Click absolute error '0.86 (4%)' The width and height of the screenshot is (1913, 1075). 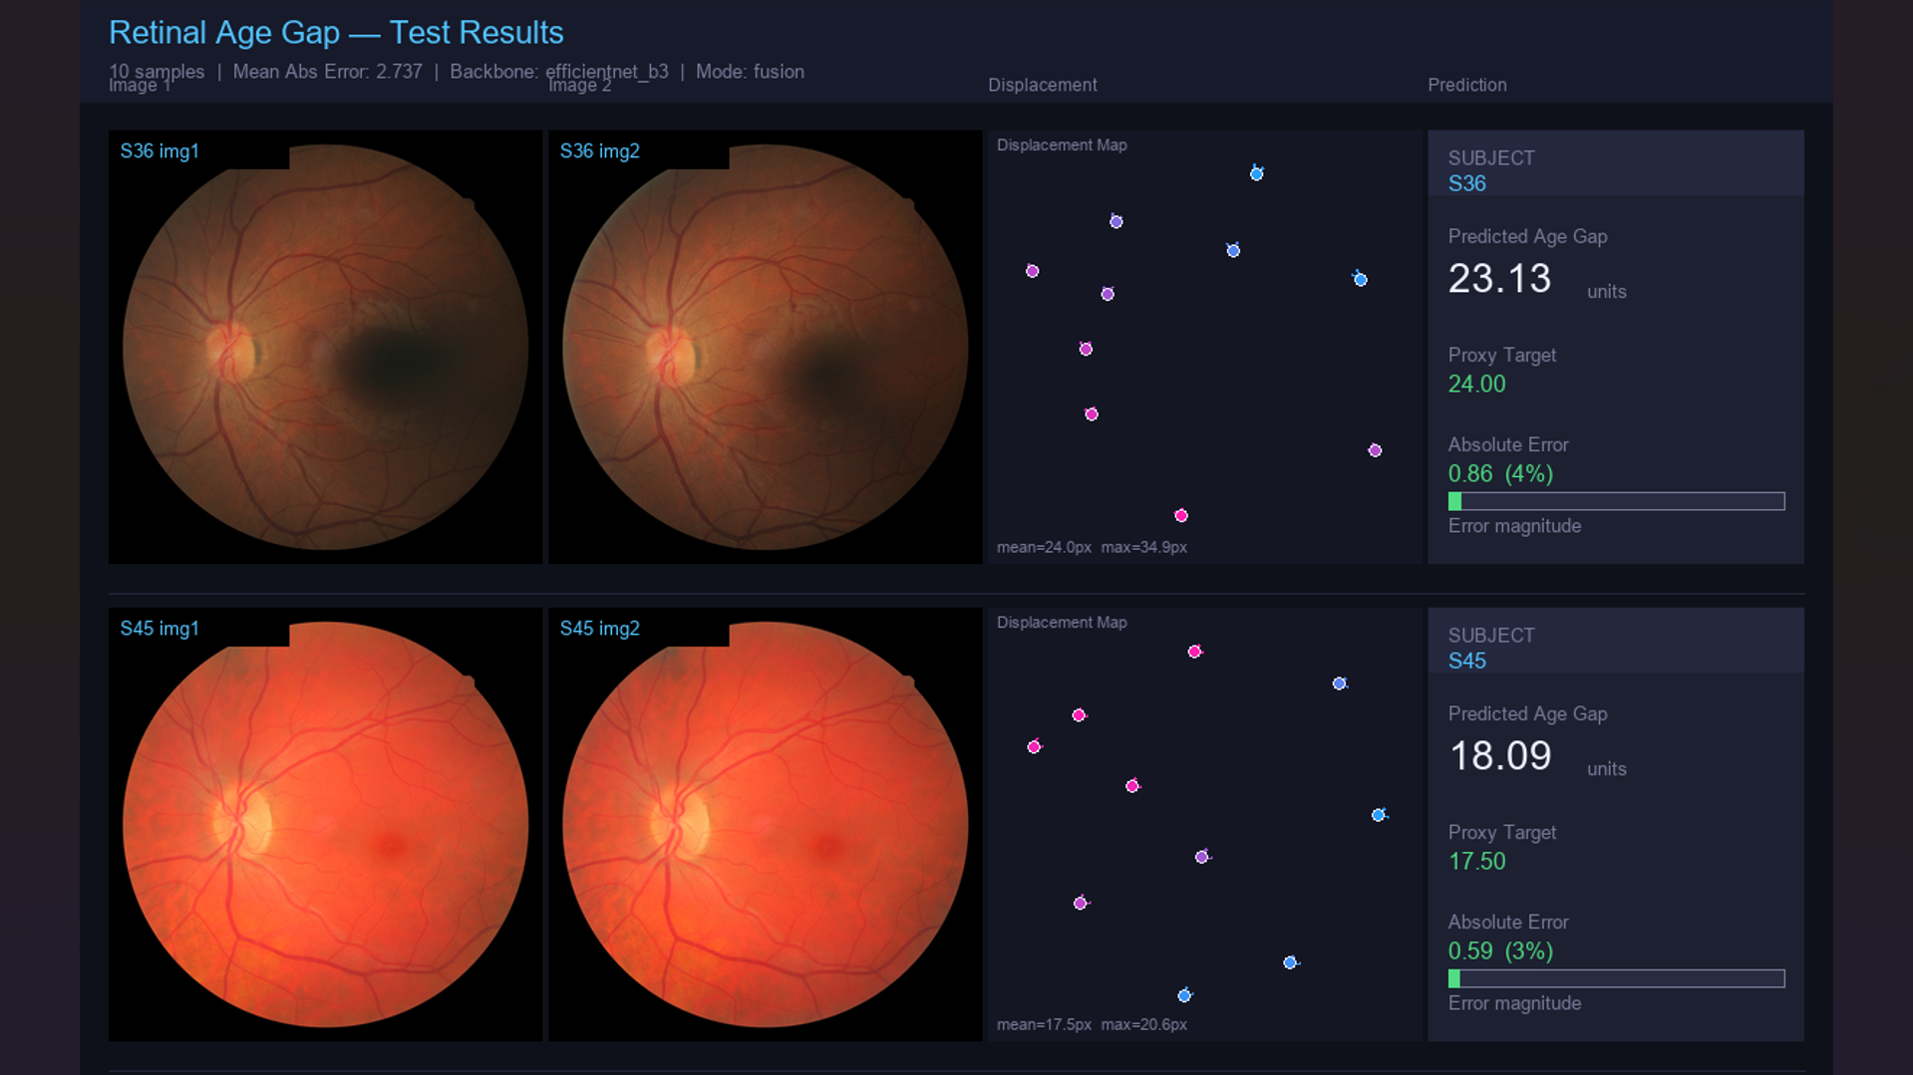tap(1500, 473)
